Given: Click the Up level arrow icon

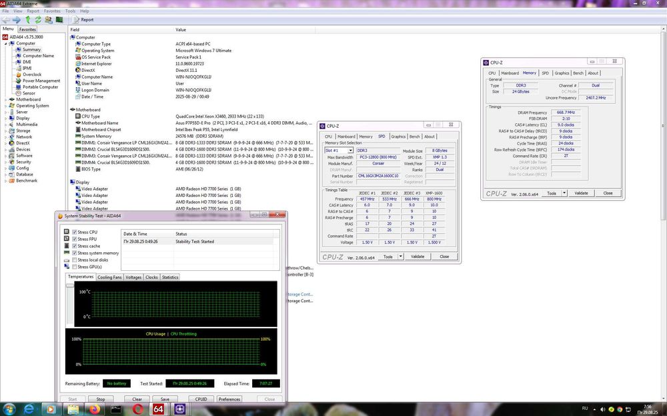Looking at the screenshot, I should (x=28, y=20).
